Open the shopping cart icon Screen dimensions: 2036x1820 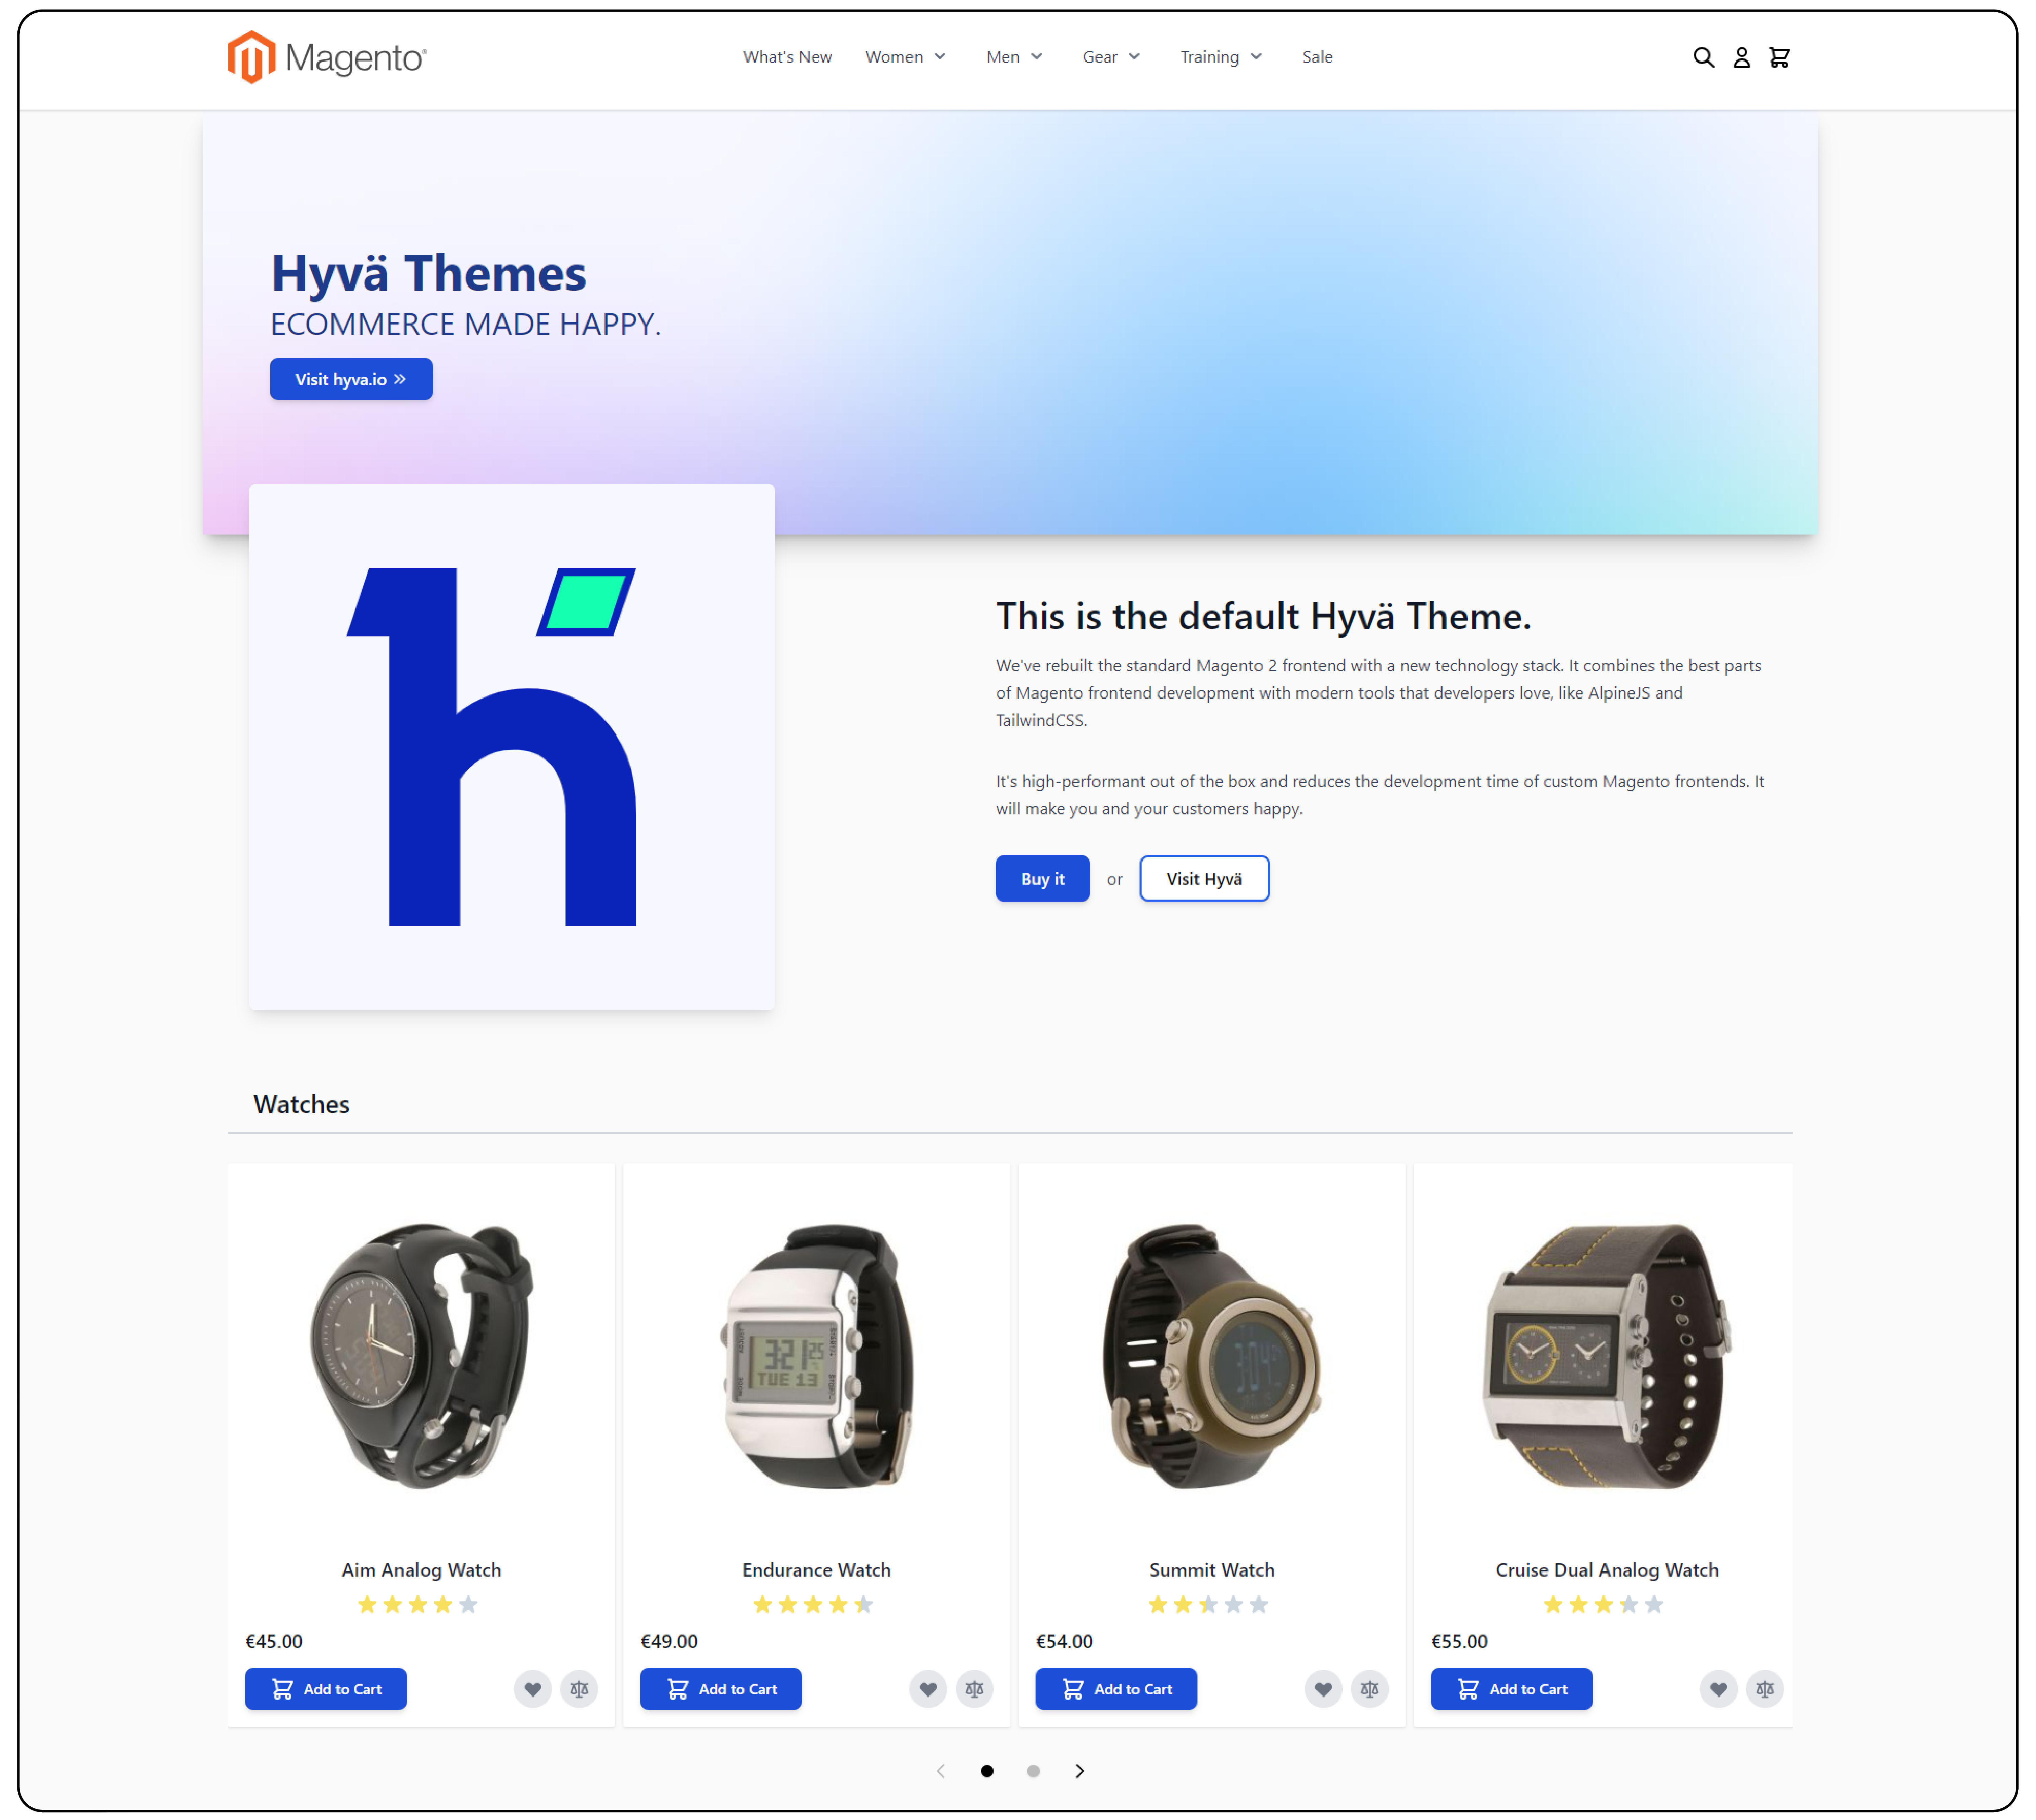[x=1780, y=56]
